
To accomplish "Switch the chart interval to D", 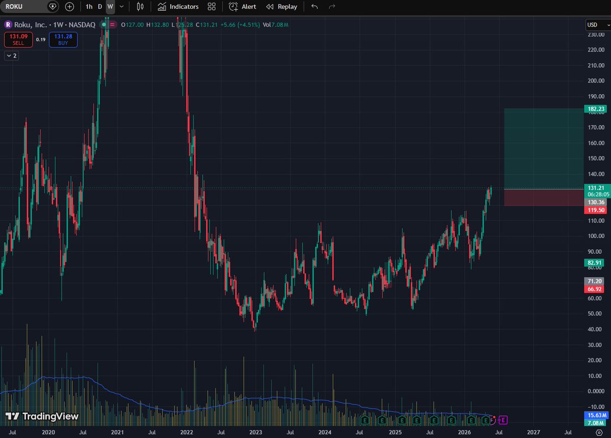I will pyautogui.click(x=100, y=7).
